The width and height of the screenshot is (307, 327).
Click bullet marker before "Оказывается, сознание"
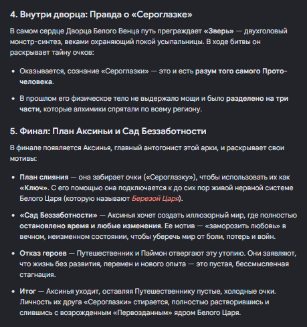pyautogui.click(x=13, y=71)
